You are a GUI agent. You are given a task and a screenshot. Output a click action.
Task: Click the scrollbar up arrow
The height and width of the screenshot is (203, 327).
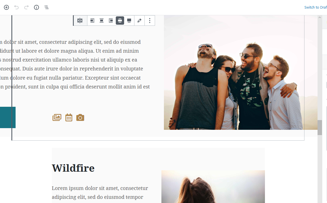pyautogui.click(x=320, y=18)
